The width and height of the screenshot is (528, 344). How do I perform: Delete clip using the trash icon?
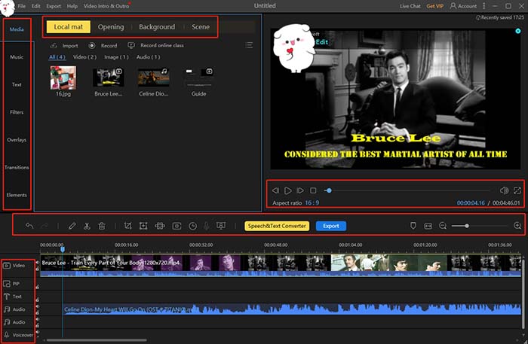point(102,226)
